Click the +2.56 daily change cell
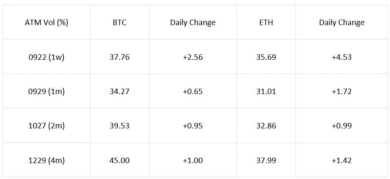This screenshot has height=179, width=390. pos(192,57)
